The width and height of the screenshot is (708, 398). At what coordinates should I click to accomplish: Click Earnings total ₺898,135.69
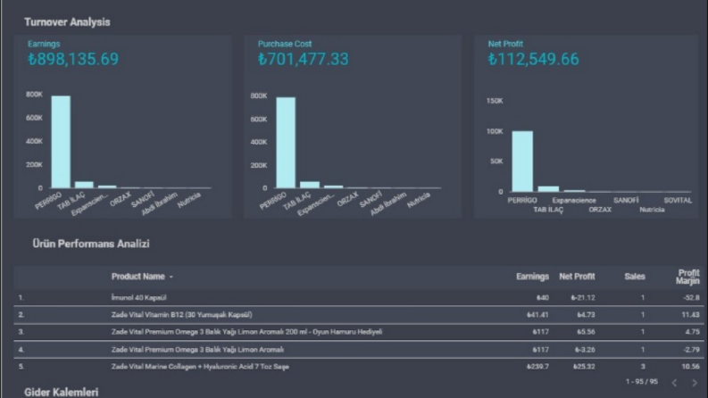coord(73,59)
